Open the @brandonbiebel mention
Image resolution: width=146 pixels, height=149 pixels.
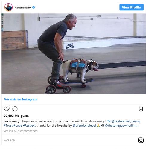[84, 125]
